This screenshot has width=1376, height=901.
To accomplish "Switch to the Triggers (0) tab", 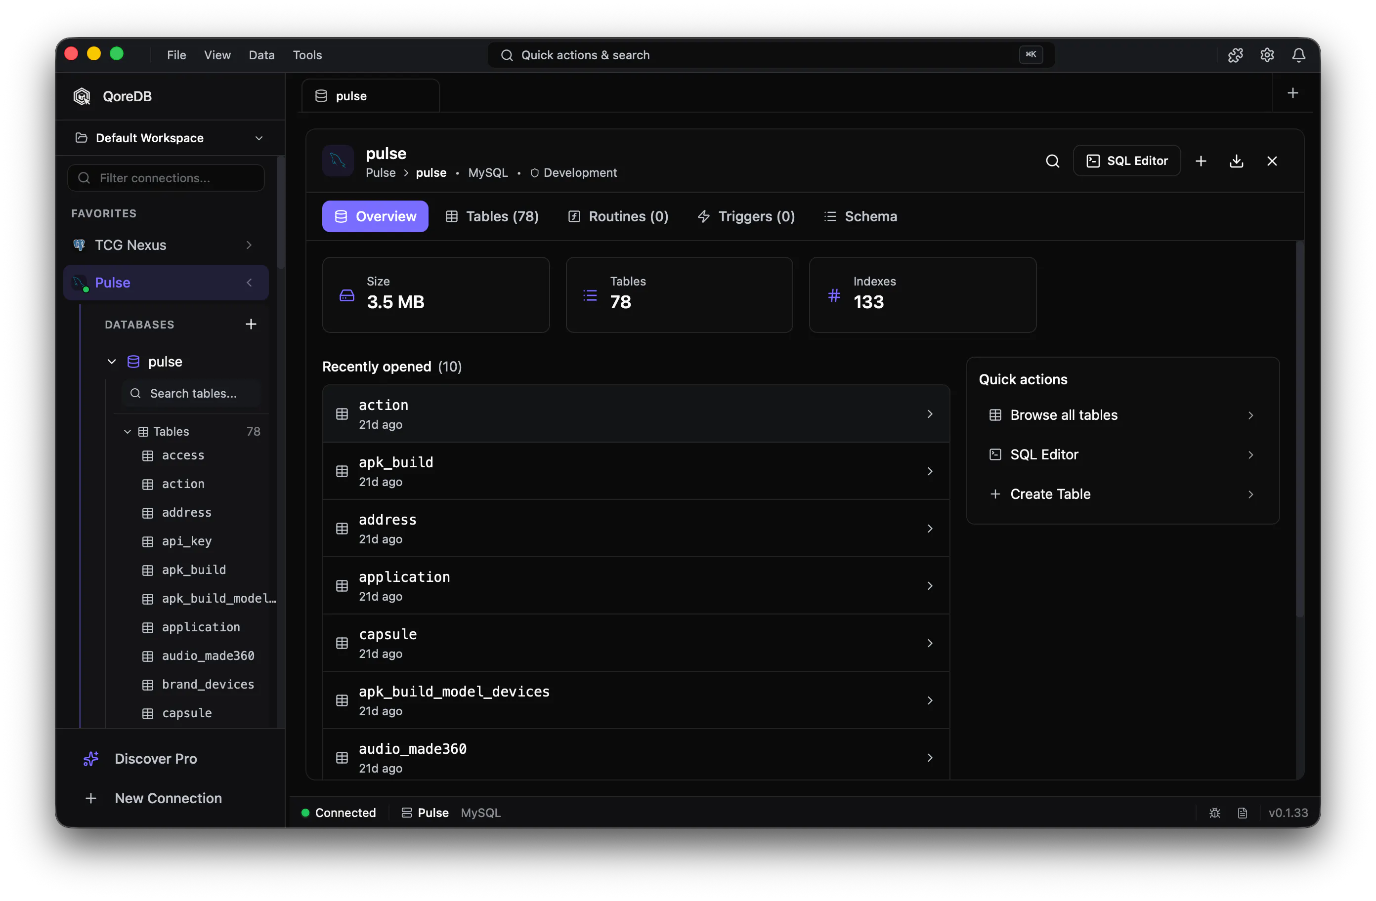I will [746, 216].
